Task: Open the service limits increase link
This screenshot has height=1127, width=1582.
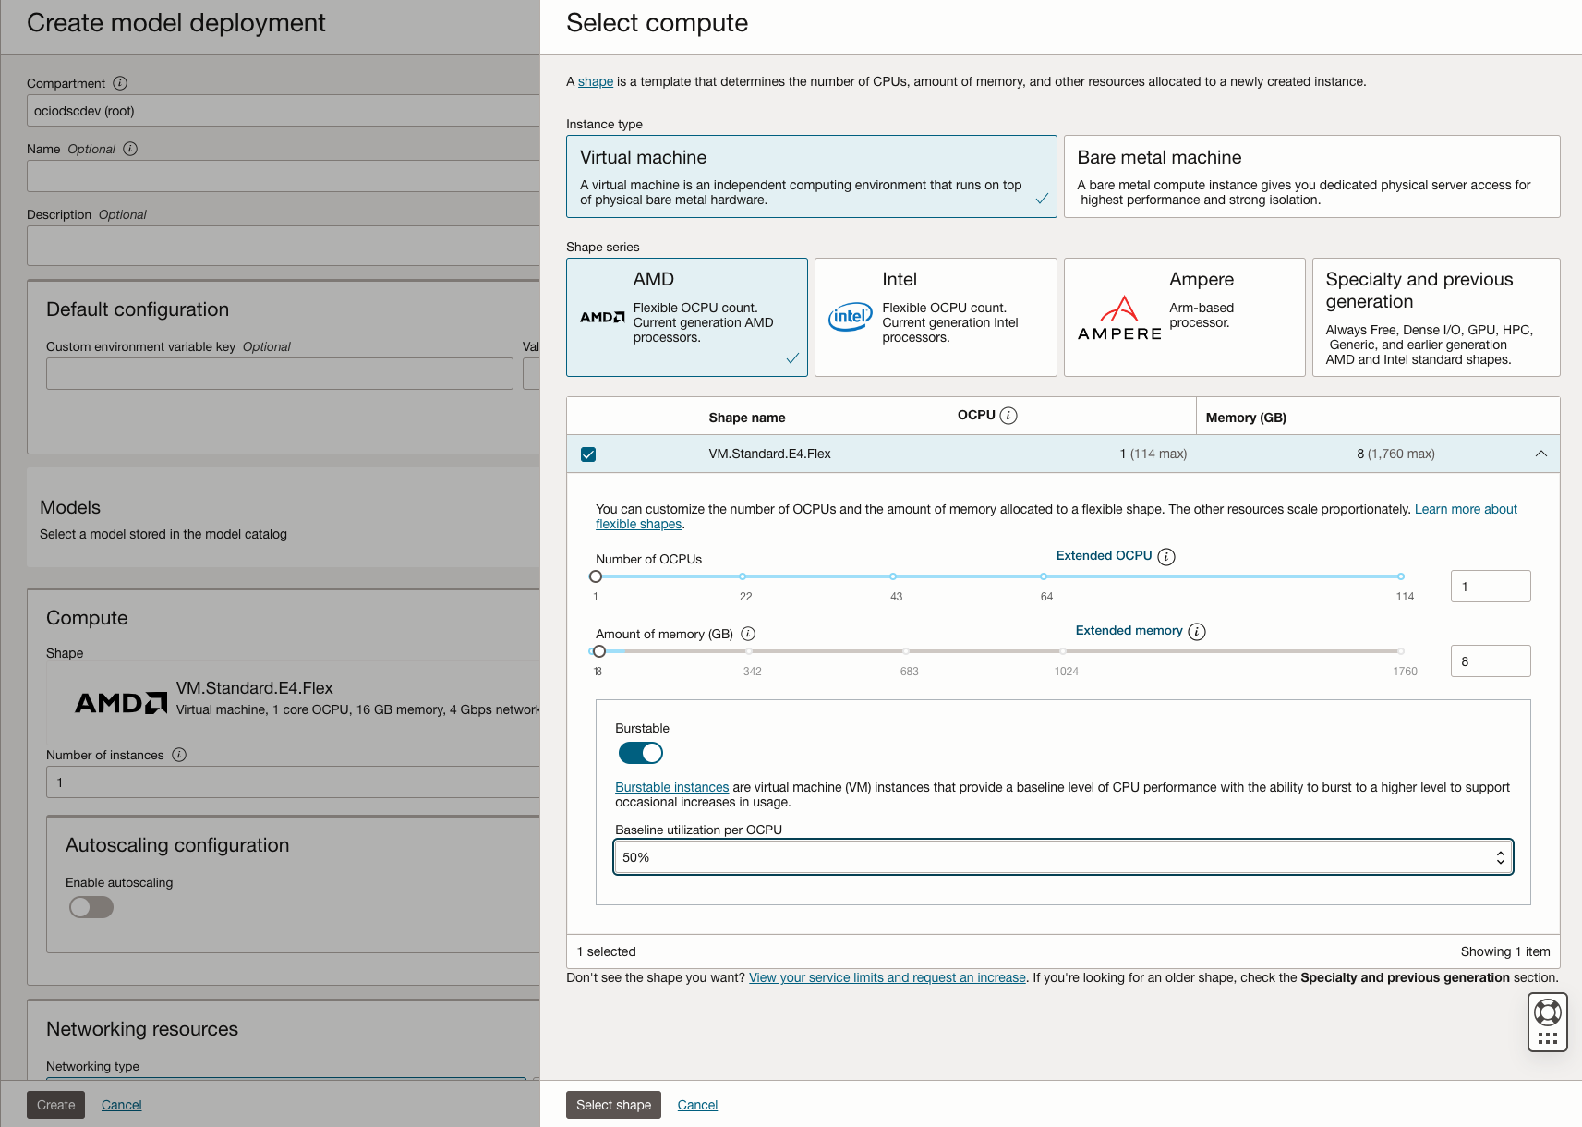Action: (x=887, y=977)
